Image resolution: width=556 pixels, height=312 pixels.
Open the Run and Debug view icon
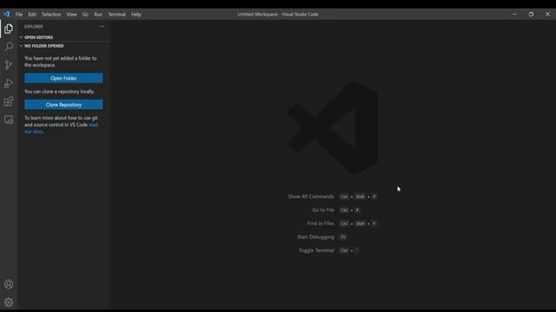9,83
